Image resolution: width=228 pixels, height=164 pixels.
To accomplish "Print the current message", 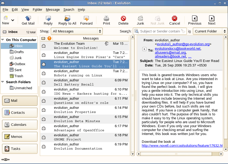I will coord(106,20).
